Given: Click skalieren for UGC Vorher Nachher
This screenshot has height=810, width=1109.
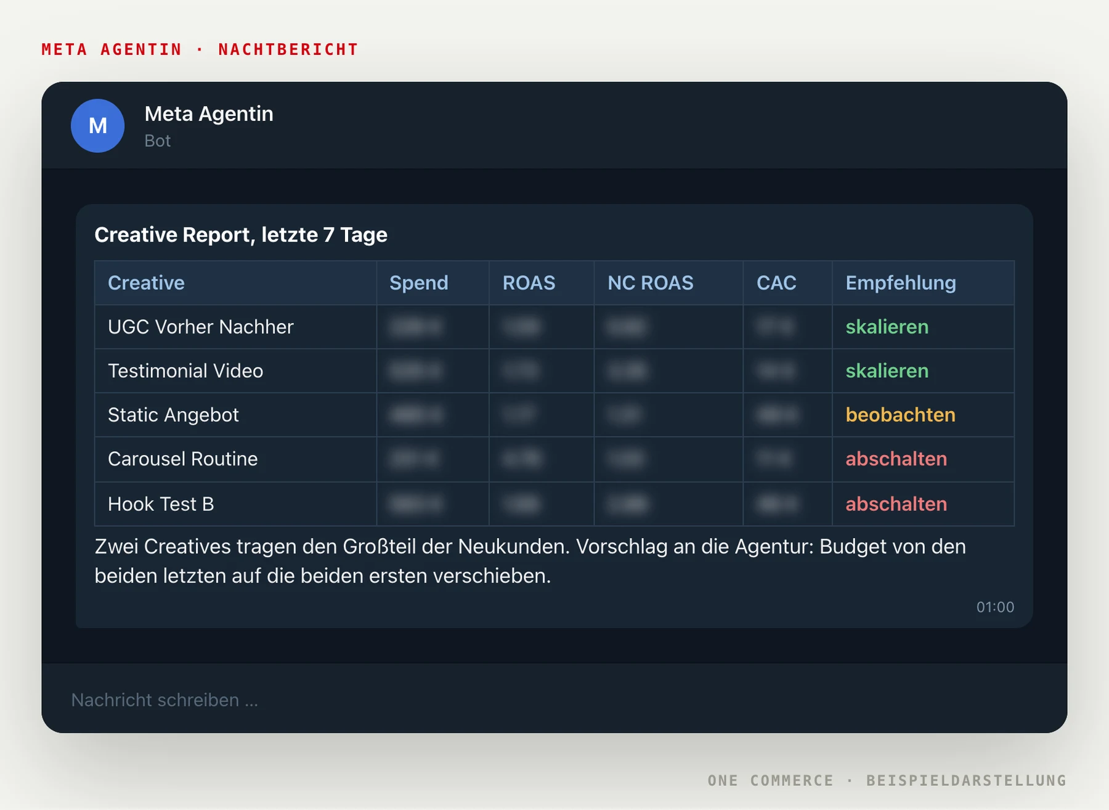Looking at the screenshot, I should tap(887, 327).
